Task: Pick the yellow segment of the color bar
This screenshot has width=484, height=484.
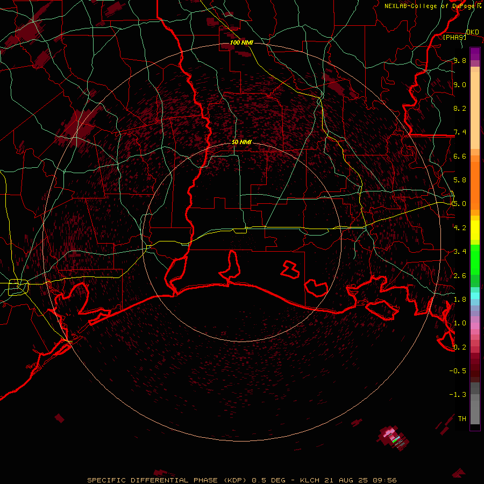Action: [475, 230]
